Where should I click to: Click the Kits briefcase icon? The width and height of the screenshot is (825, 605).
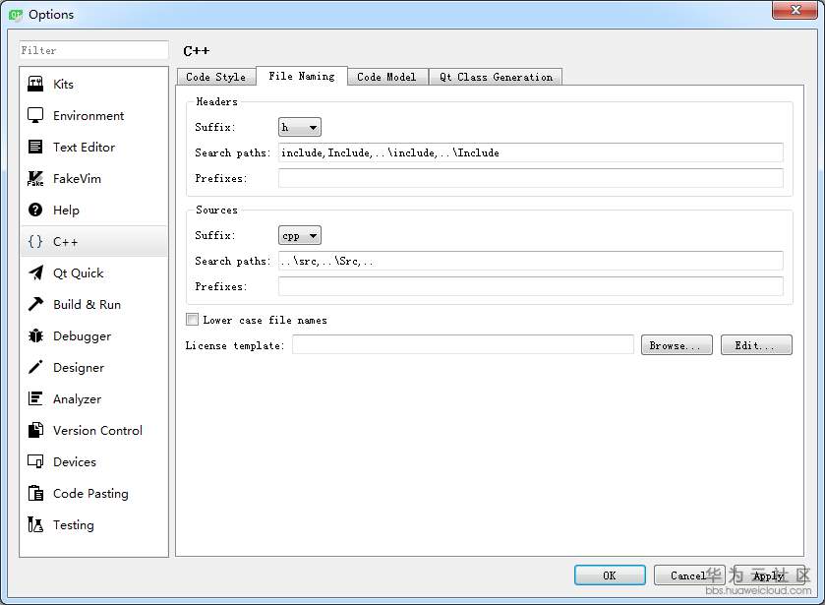coord(35,85)
